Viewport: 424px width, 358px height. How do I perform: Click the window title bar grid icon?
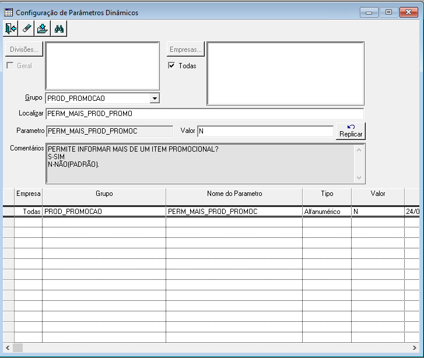pos(9,12)
